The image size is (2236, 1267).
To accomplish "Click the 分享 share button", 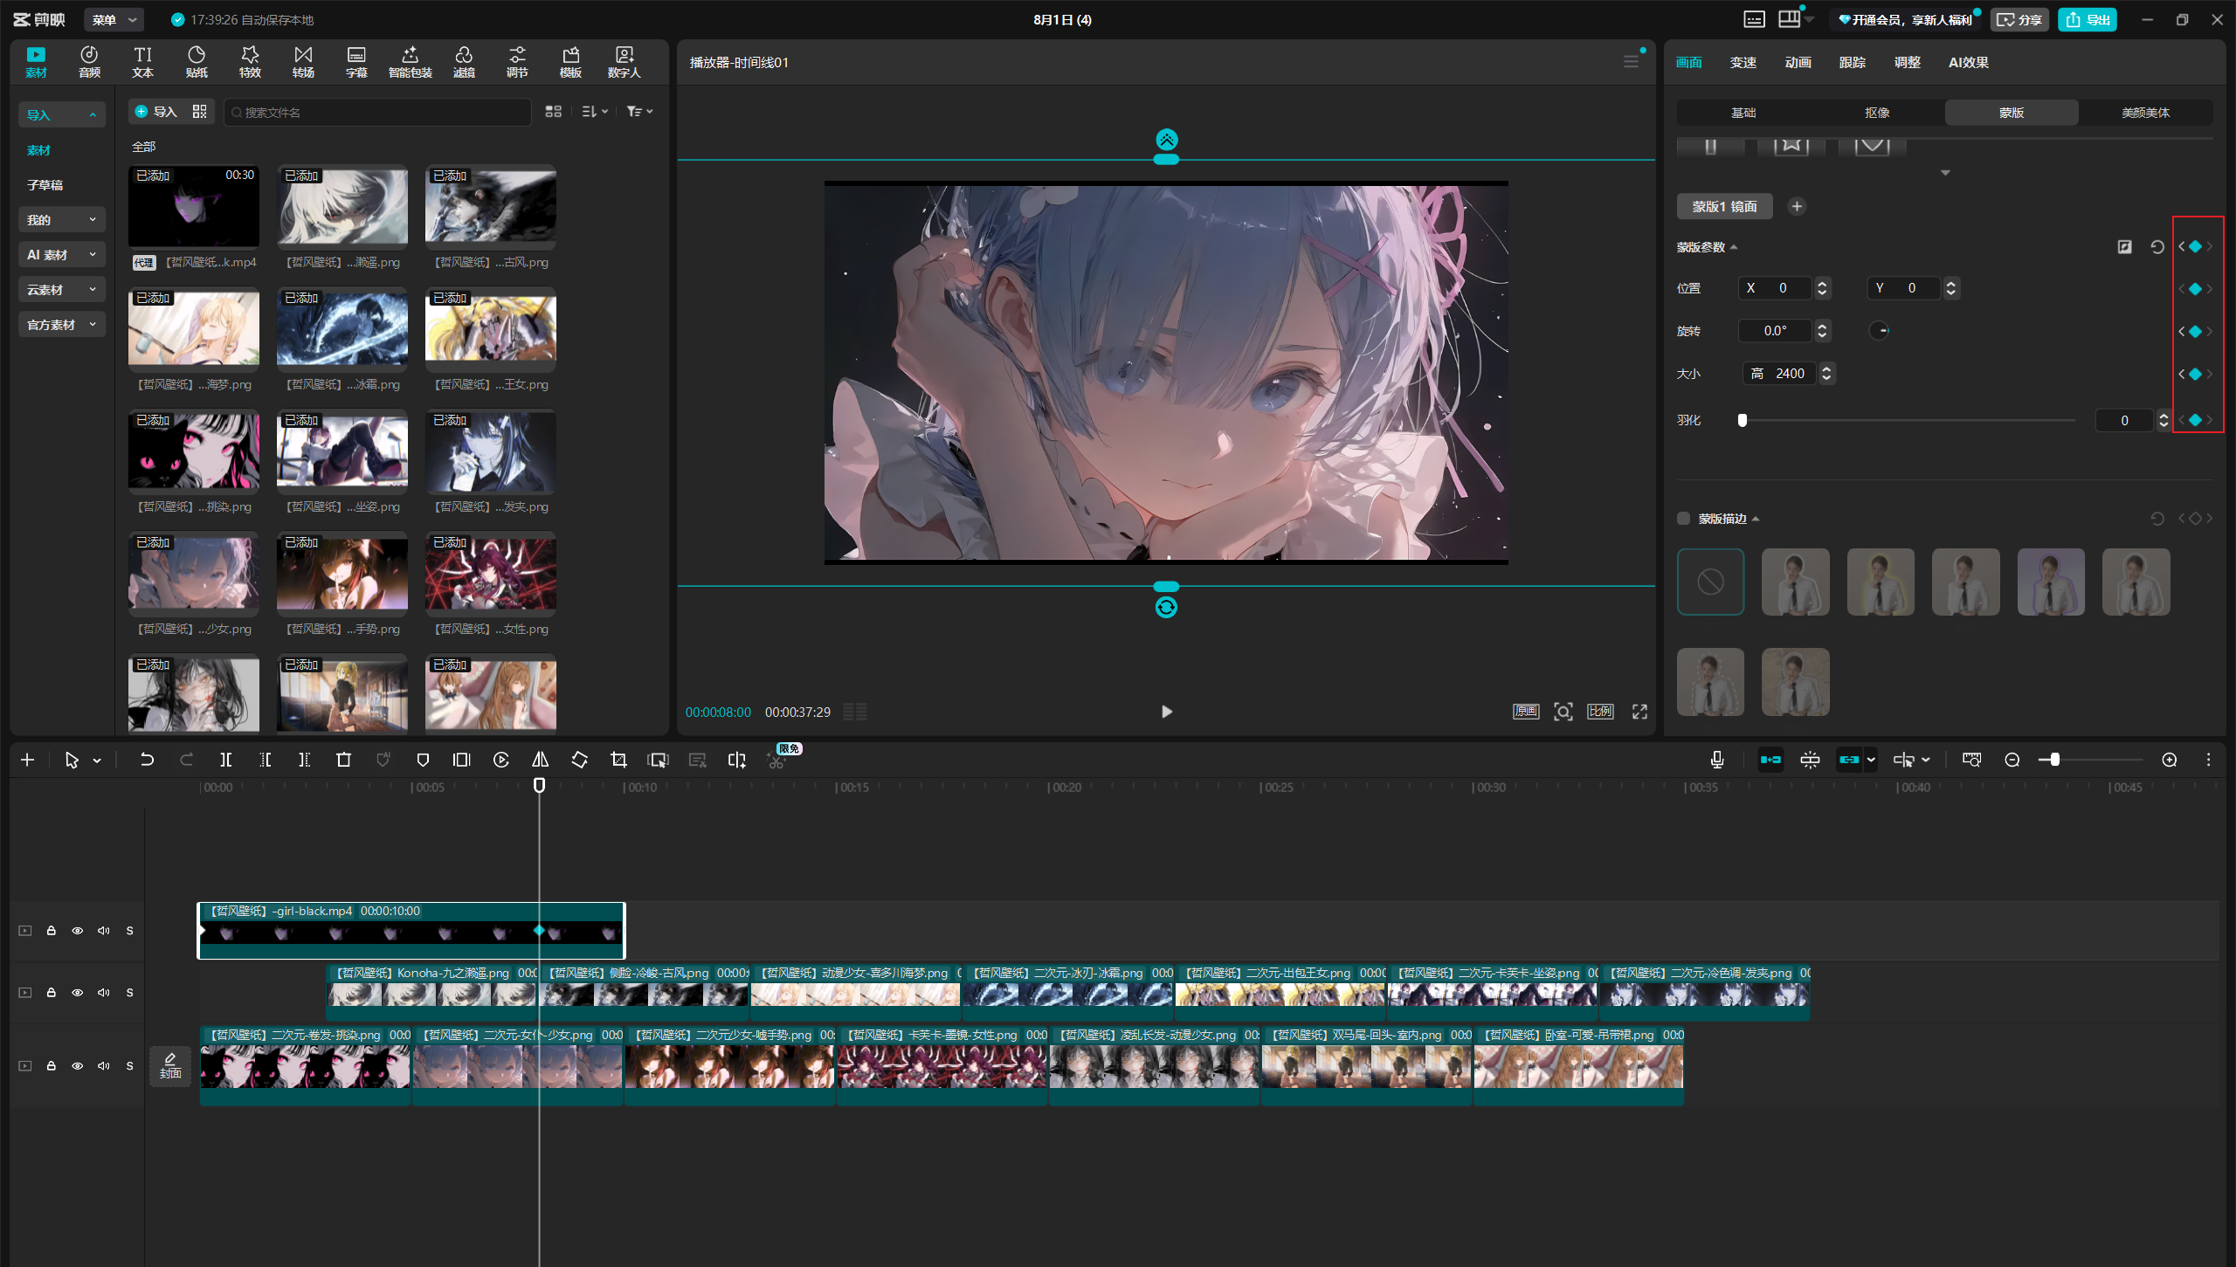I will (2019, 19).
